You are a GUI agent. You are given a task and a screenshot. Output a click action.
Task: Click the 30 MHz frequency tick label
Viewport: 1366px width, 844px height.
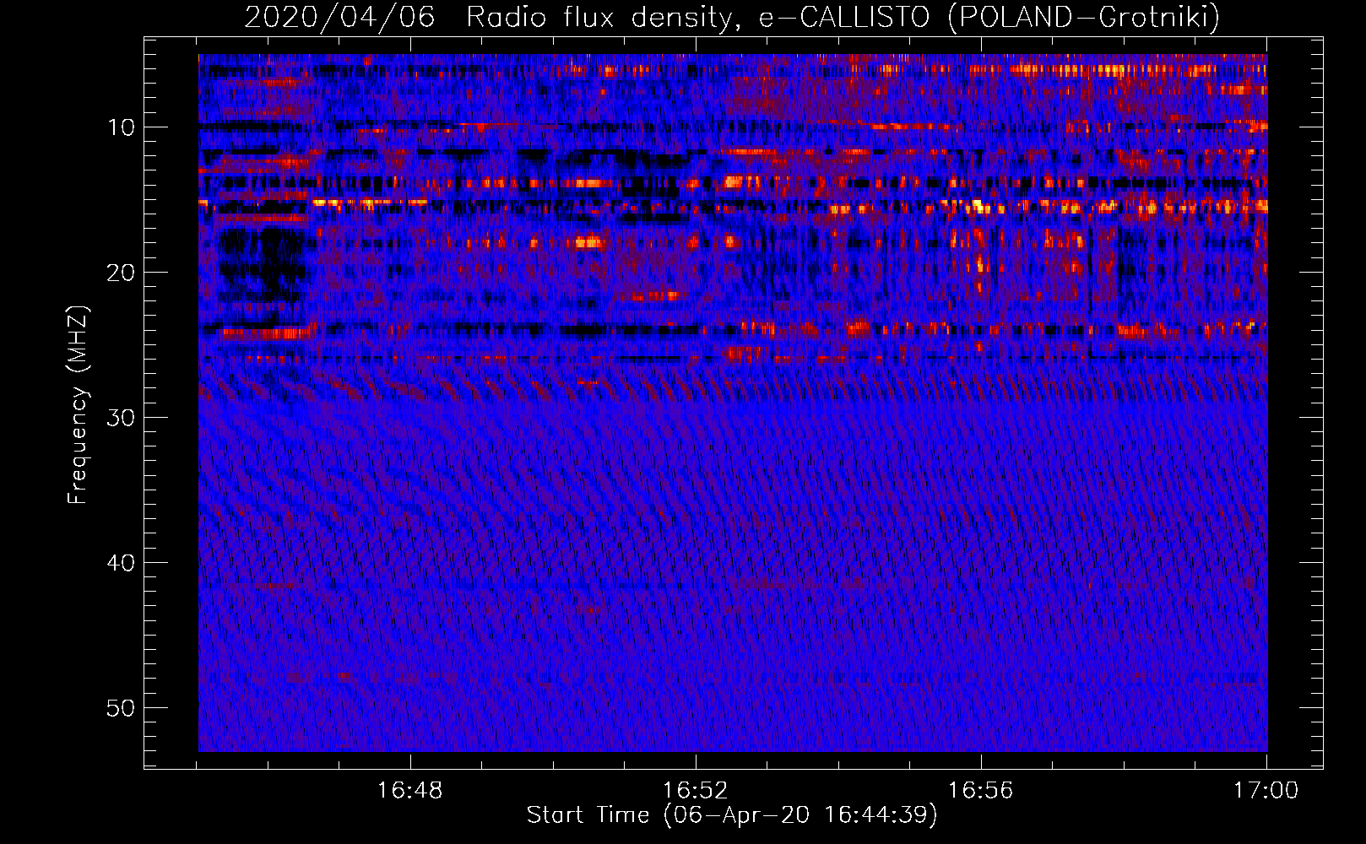pyautogui.click(x=122, y=418)
